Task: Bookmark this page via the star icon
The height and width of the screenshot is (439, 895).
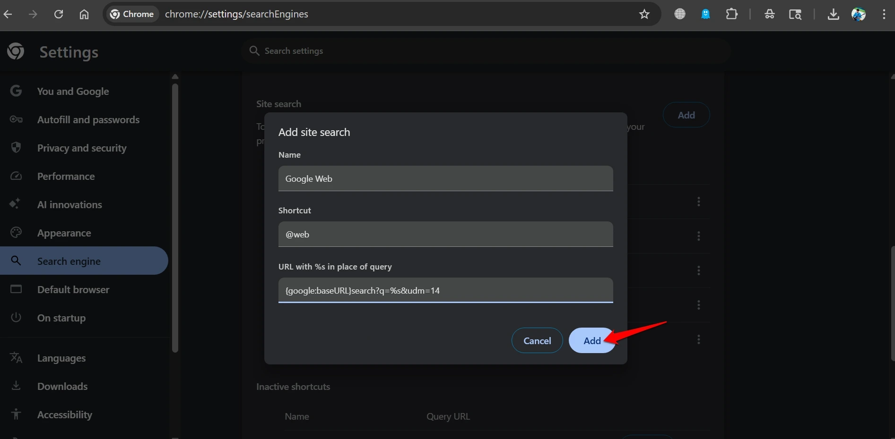Action: 644,14
